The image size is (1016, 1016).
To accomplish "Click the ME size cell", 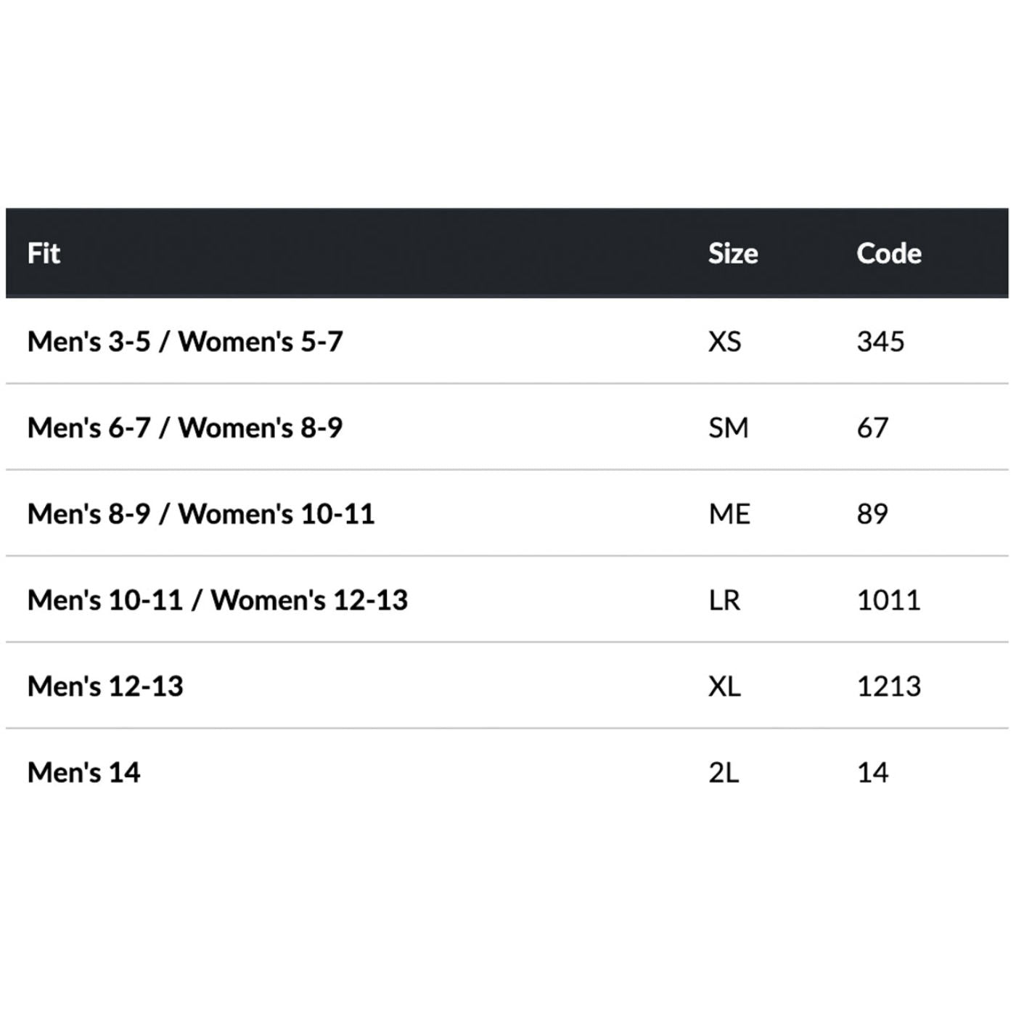I will [729, 515].
